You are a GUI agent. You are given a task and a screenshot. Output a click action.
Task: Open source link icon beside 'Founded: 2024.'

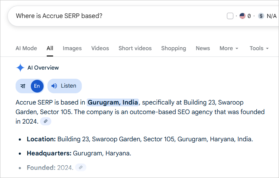tap(81, 167)
